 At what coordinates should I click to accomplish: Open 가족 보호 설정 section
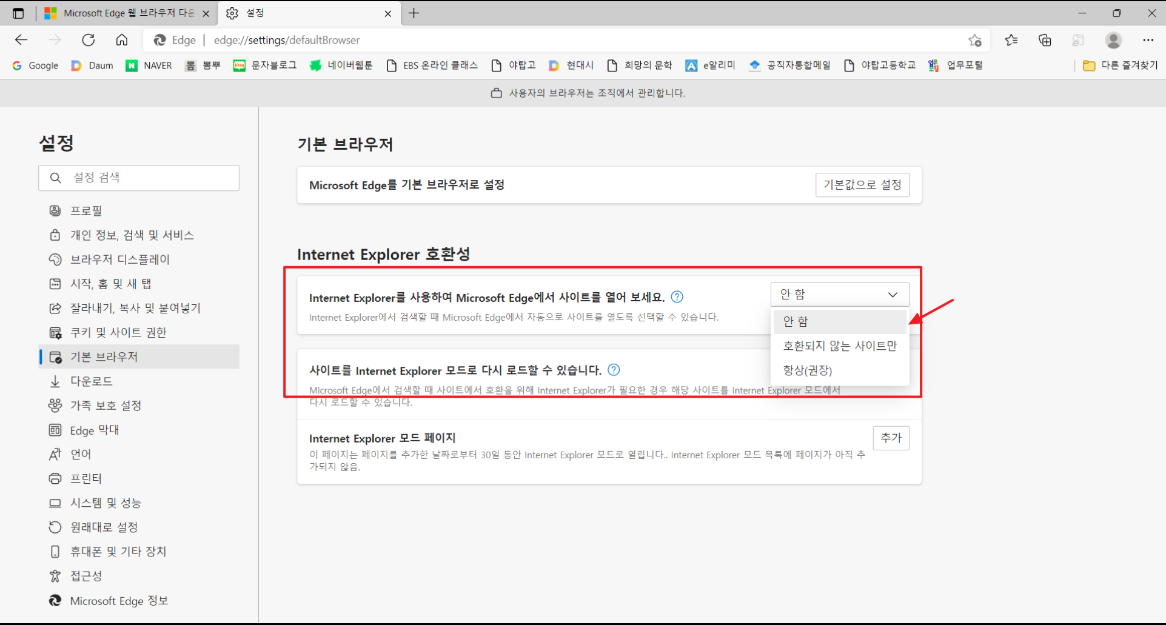pyautogui.click(x=139, y=406)
